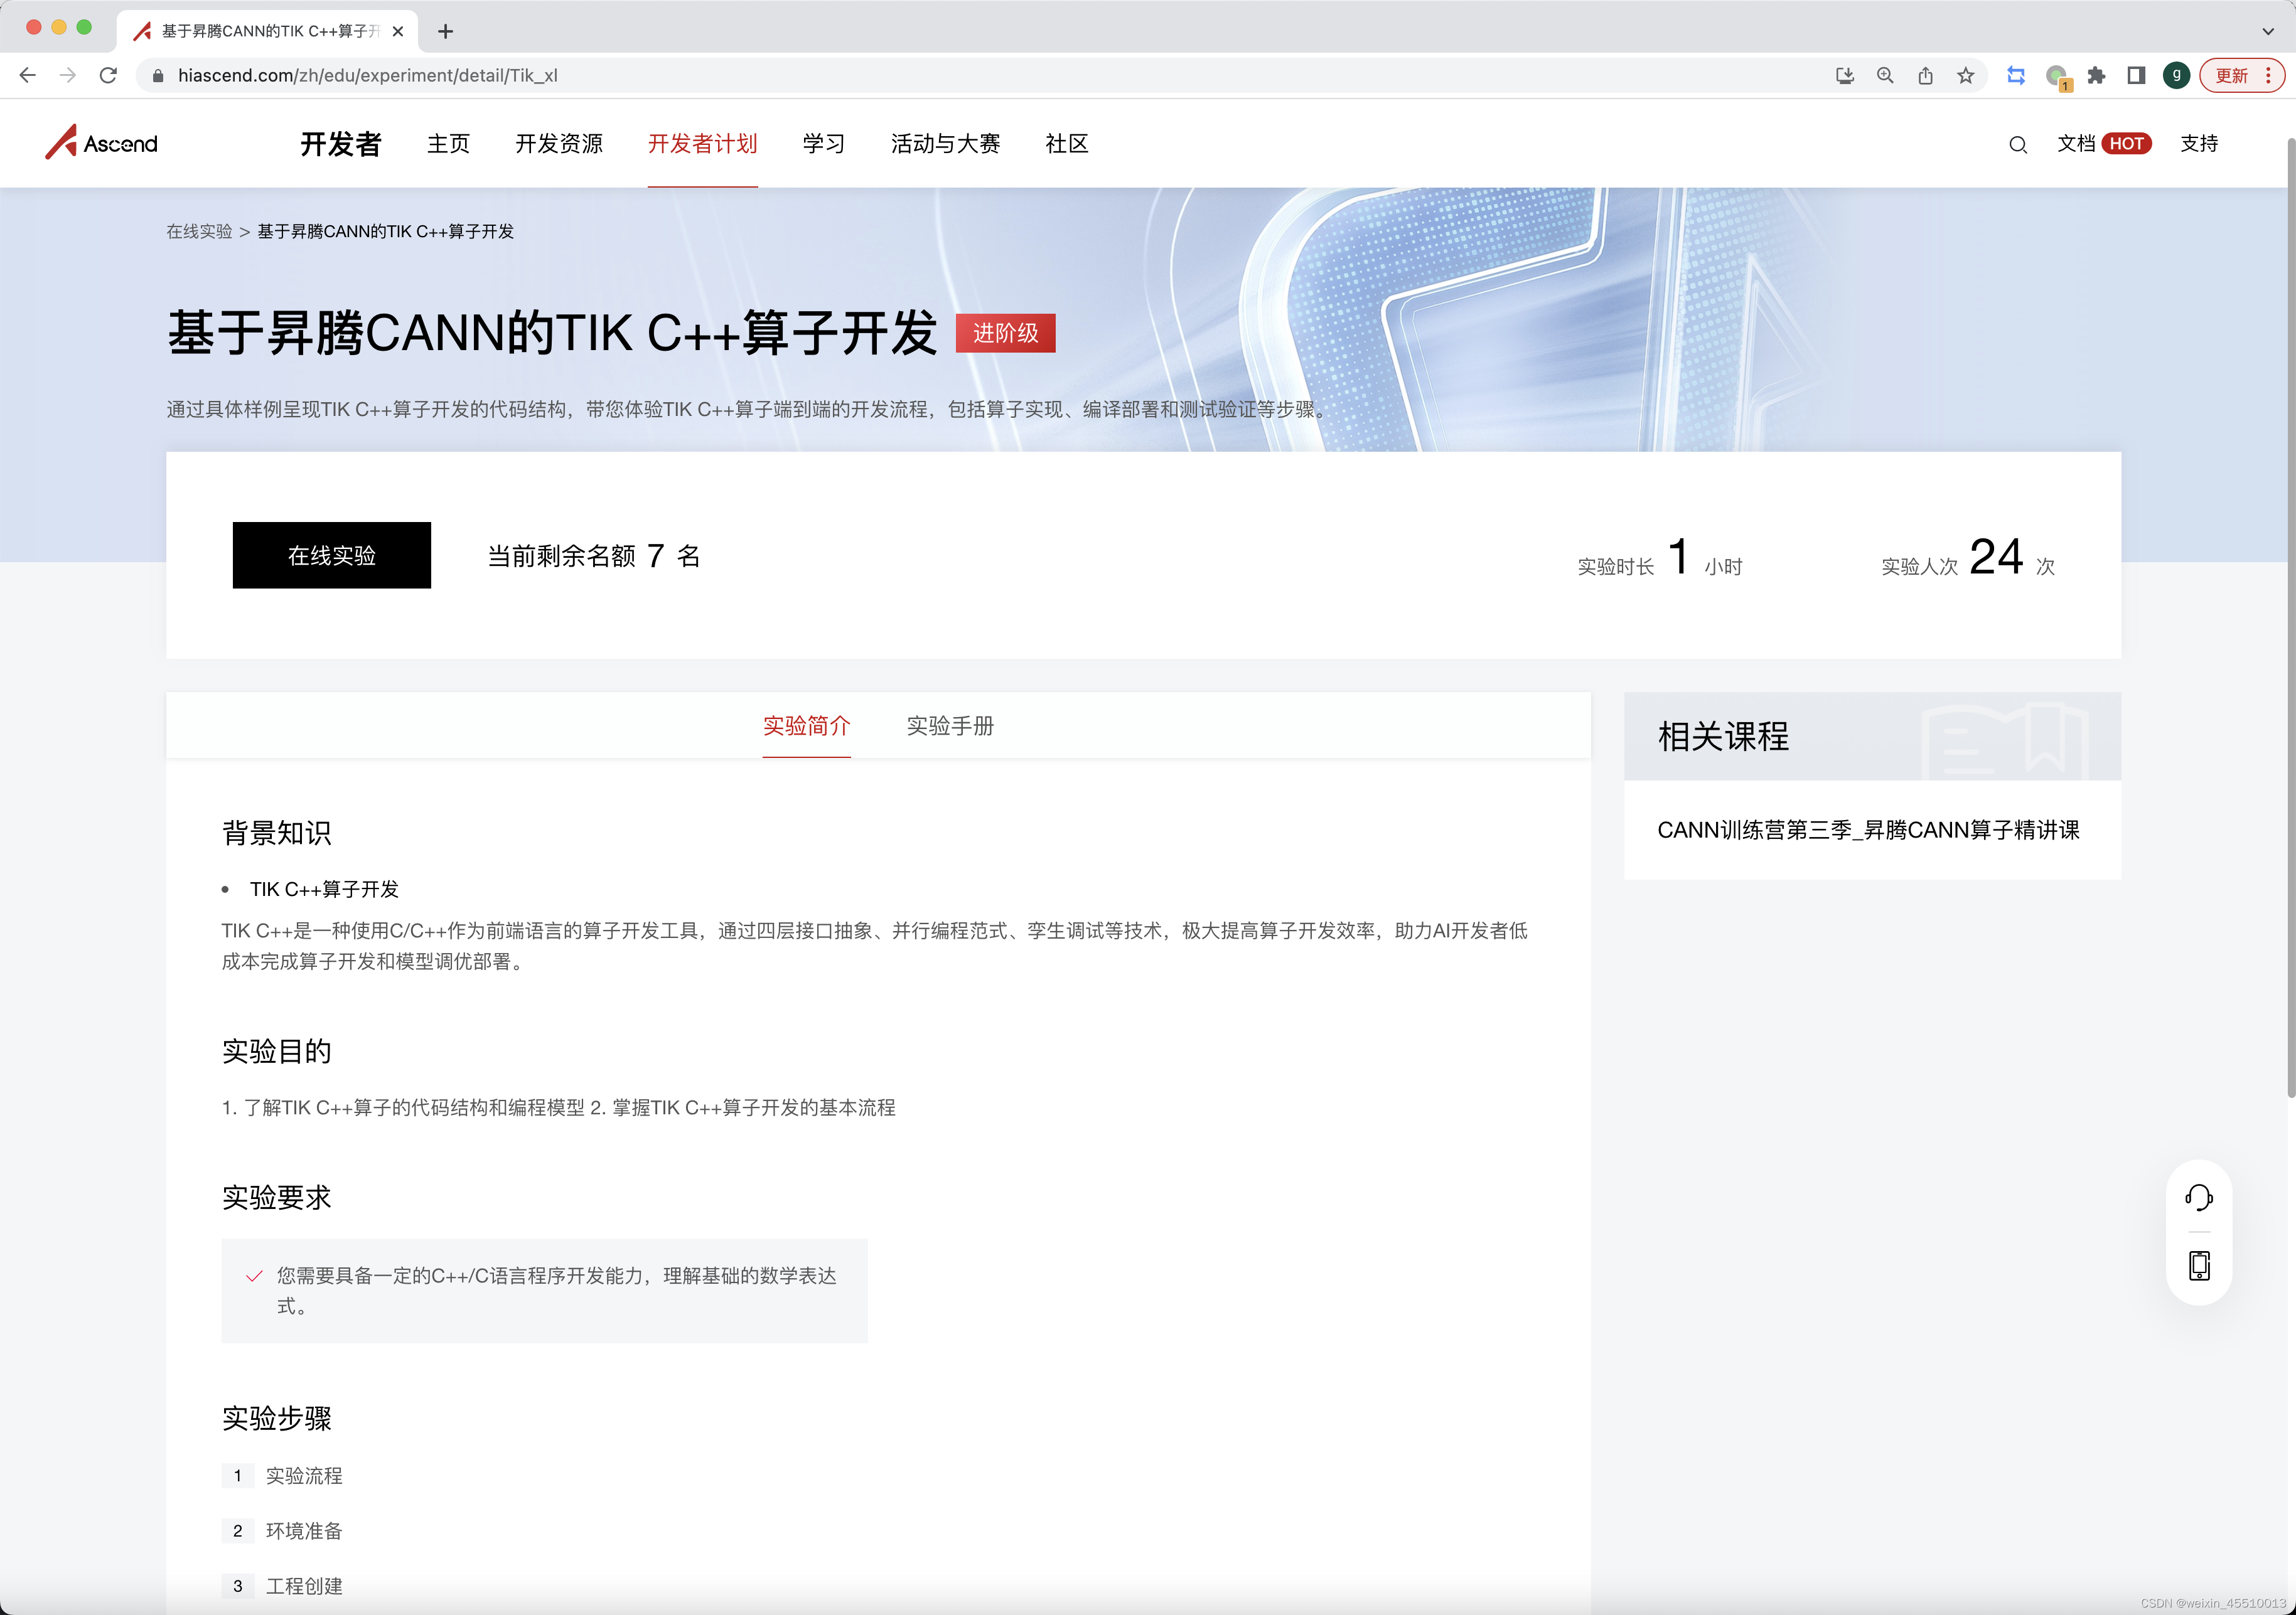Click the blue translate extension icon

click(2016, 76)
